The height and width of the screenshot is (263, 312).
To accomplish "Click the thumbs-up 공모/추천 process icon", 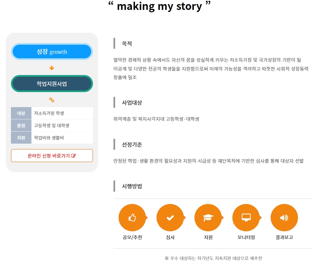I will (133, 217).
